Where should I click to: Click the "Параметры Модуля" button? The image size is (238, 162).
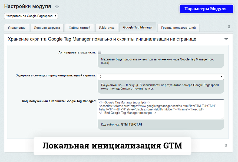[x=206, y=9]
